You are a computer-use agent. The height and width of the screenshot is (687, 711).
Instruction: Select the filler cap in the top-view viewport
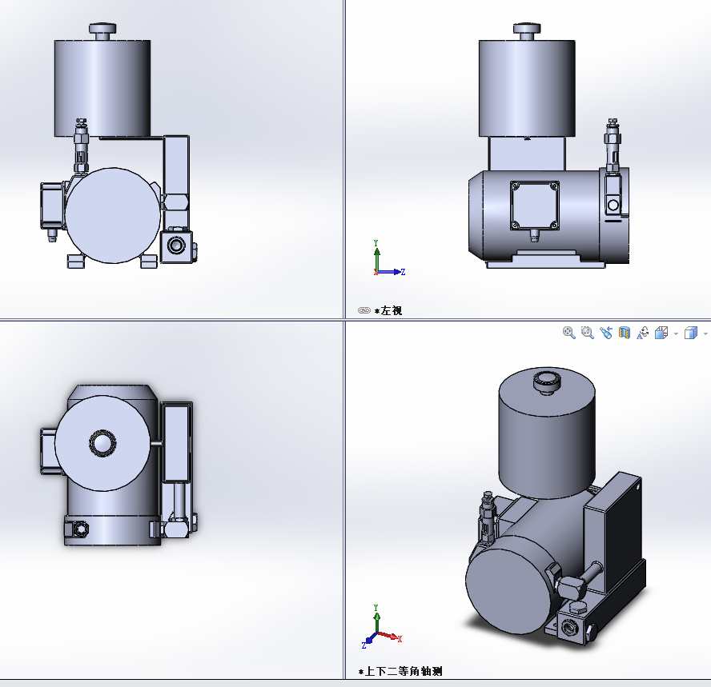tap(102, 442)
